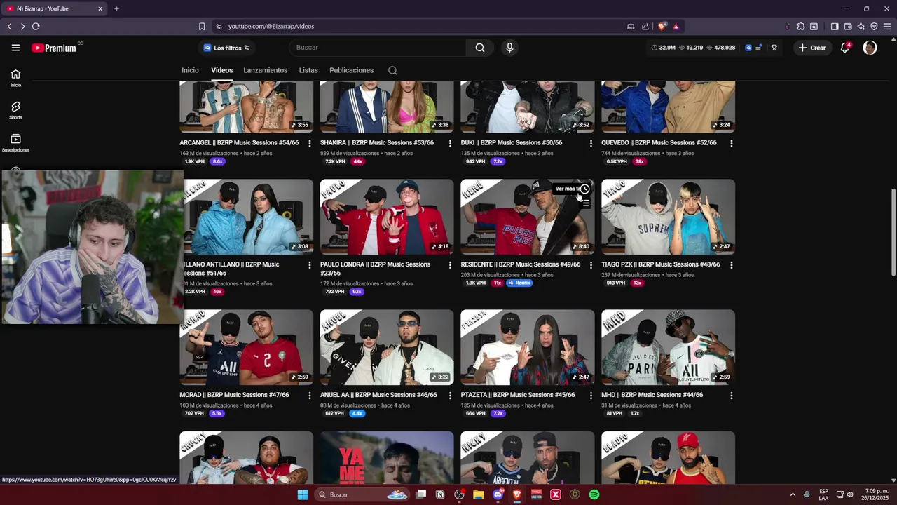Toggle the browser sidebar panel icon
Image resolution: width=897 pixels, height=505 pixels.
(x=835, y=27)
